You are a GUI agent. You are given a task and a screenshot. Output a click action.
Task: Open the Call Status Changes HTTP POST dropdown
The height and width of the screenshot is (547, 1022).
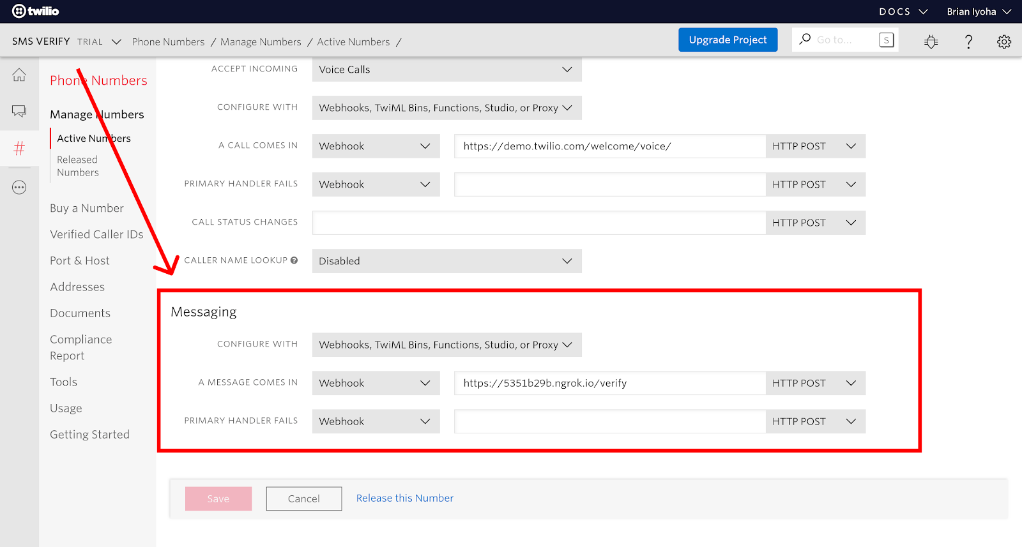pyautogui.click(x=815, y=223)
